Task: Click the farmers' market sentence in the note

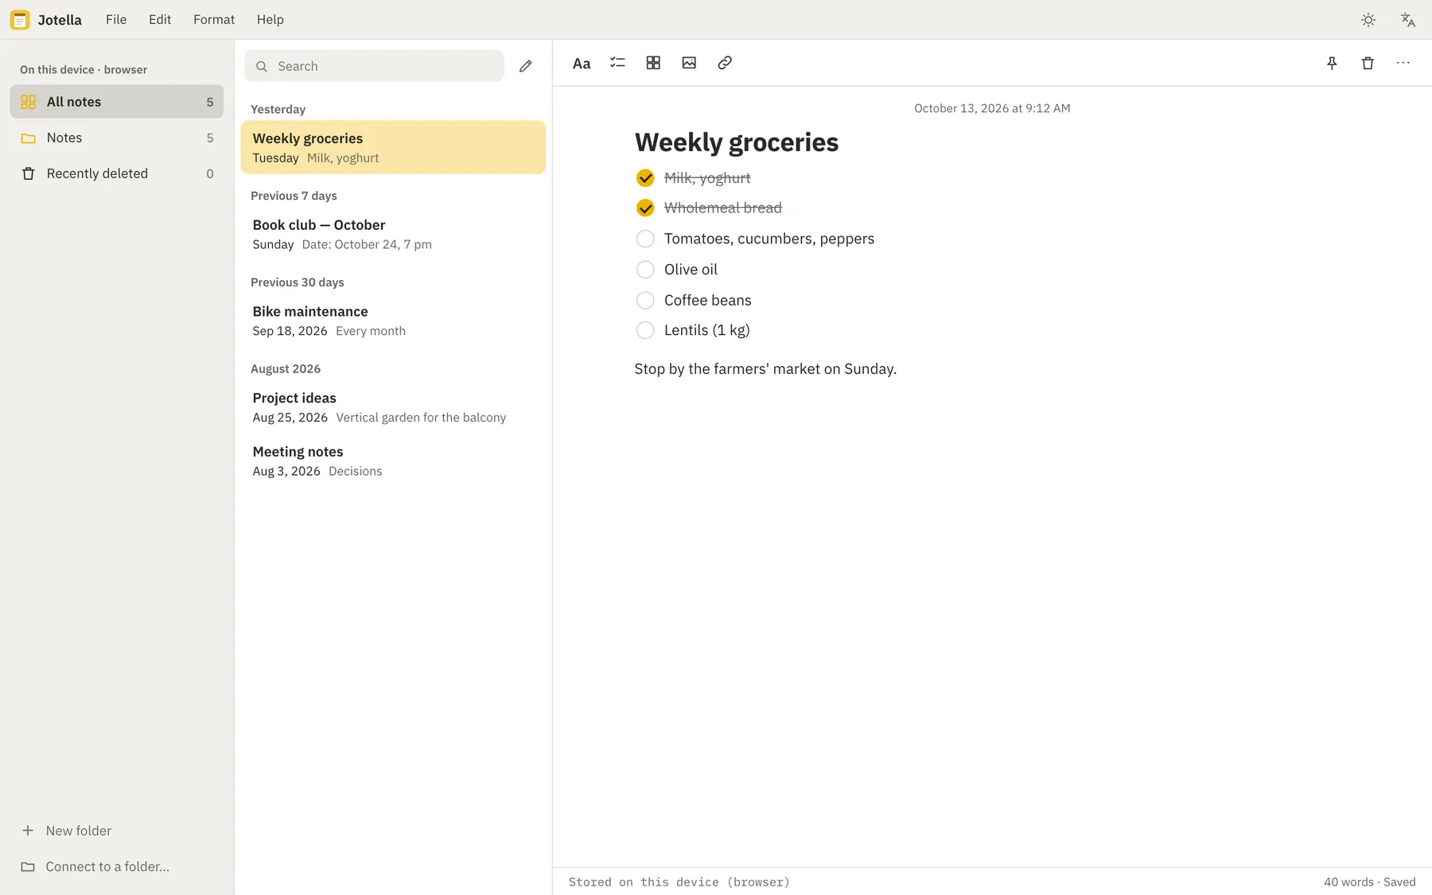Action: click(765, 369)
